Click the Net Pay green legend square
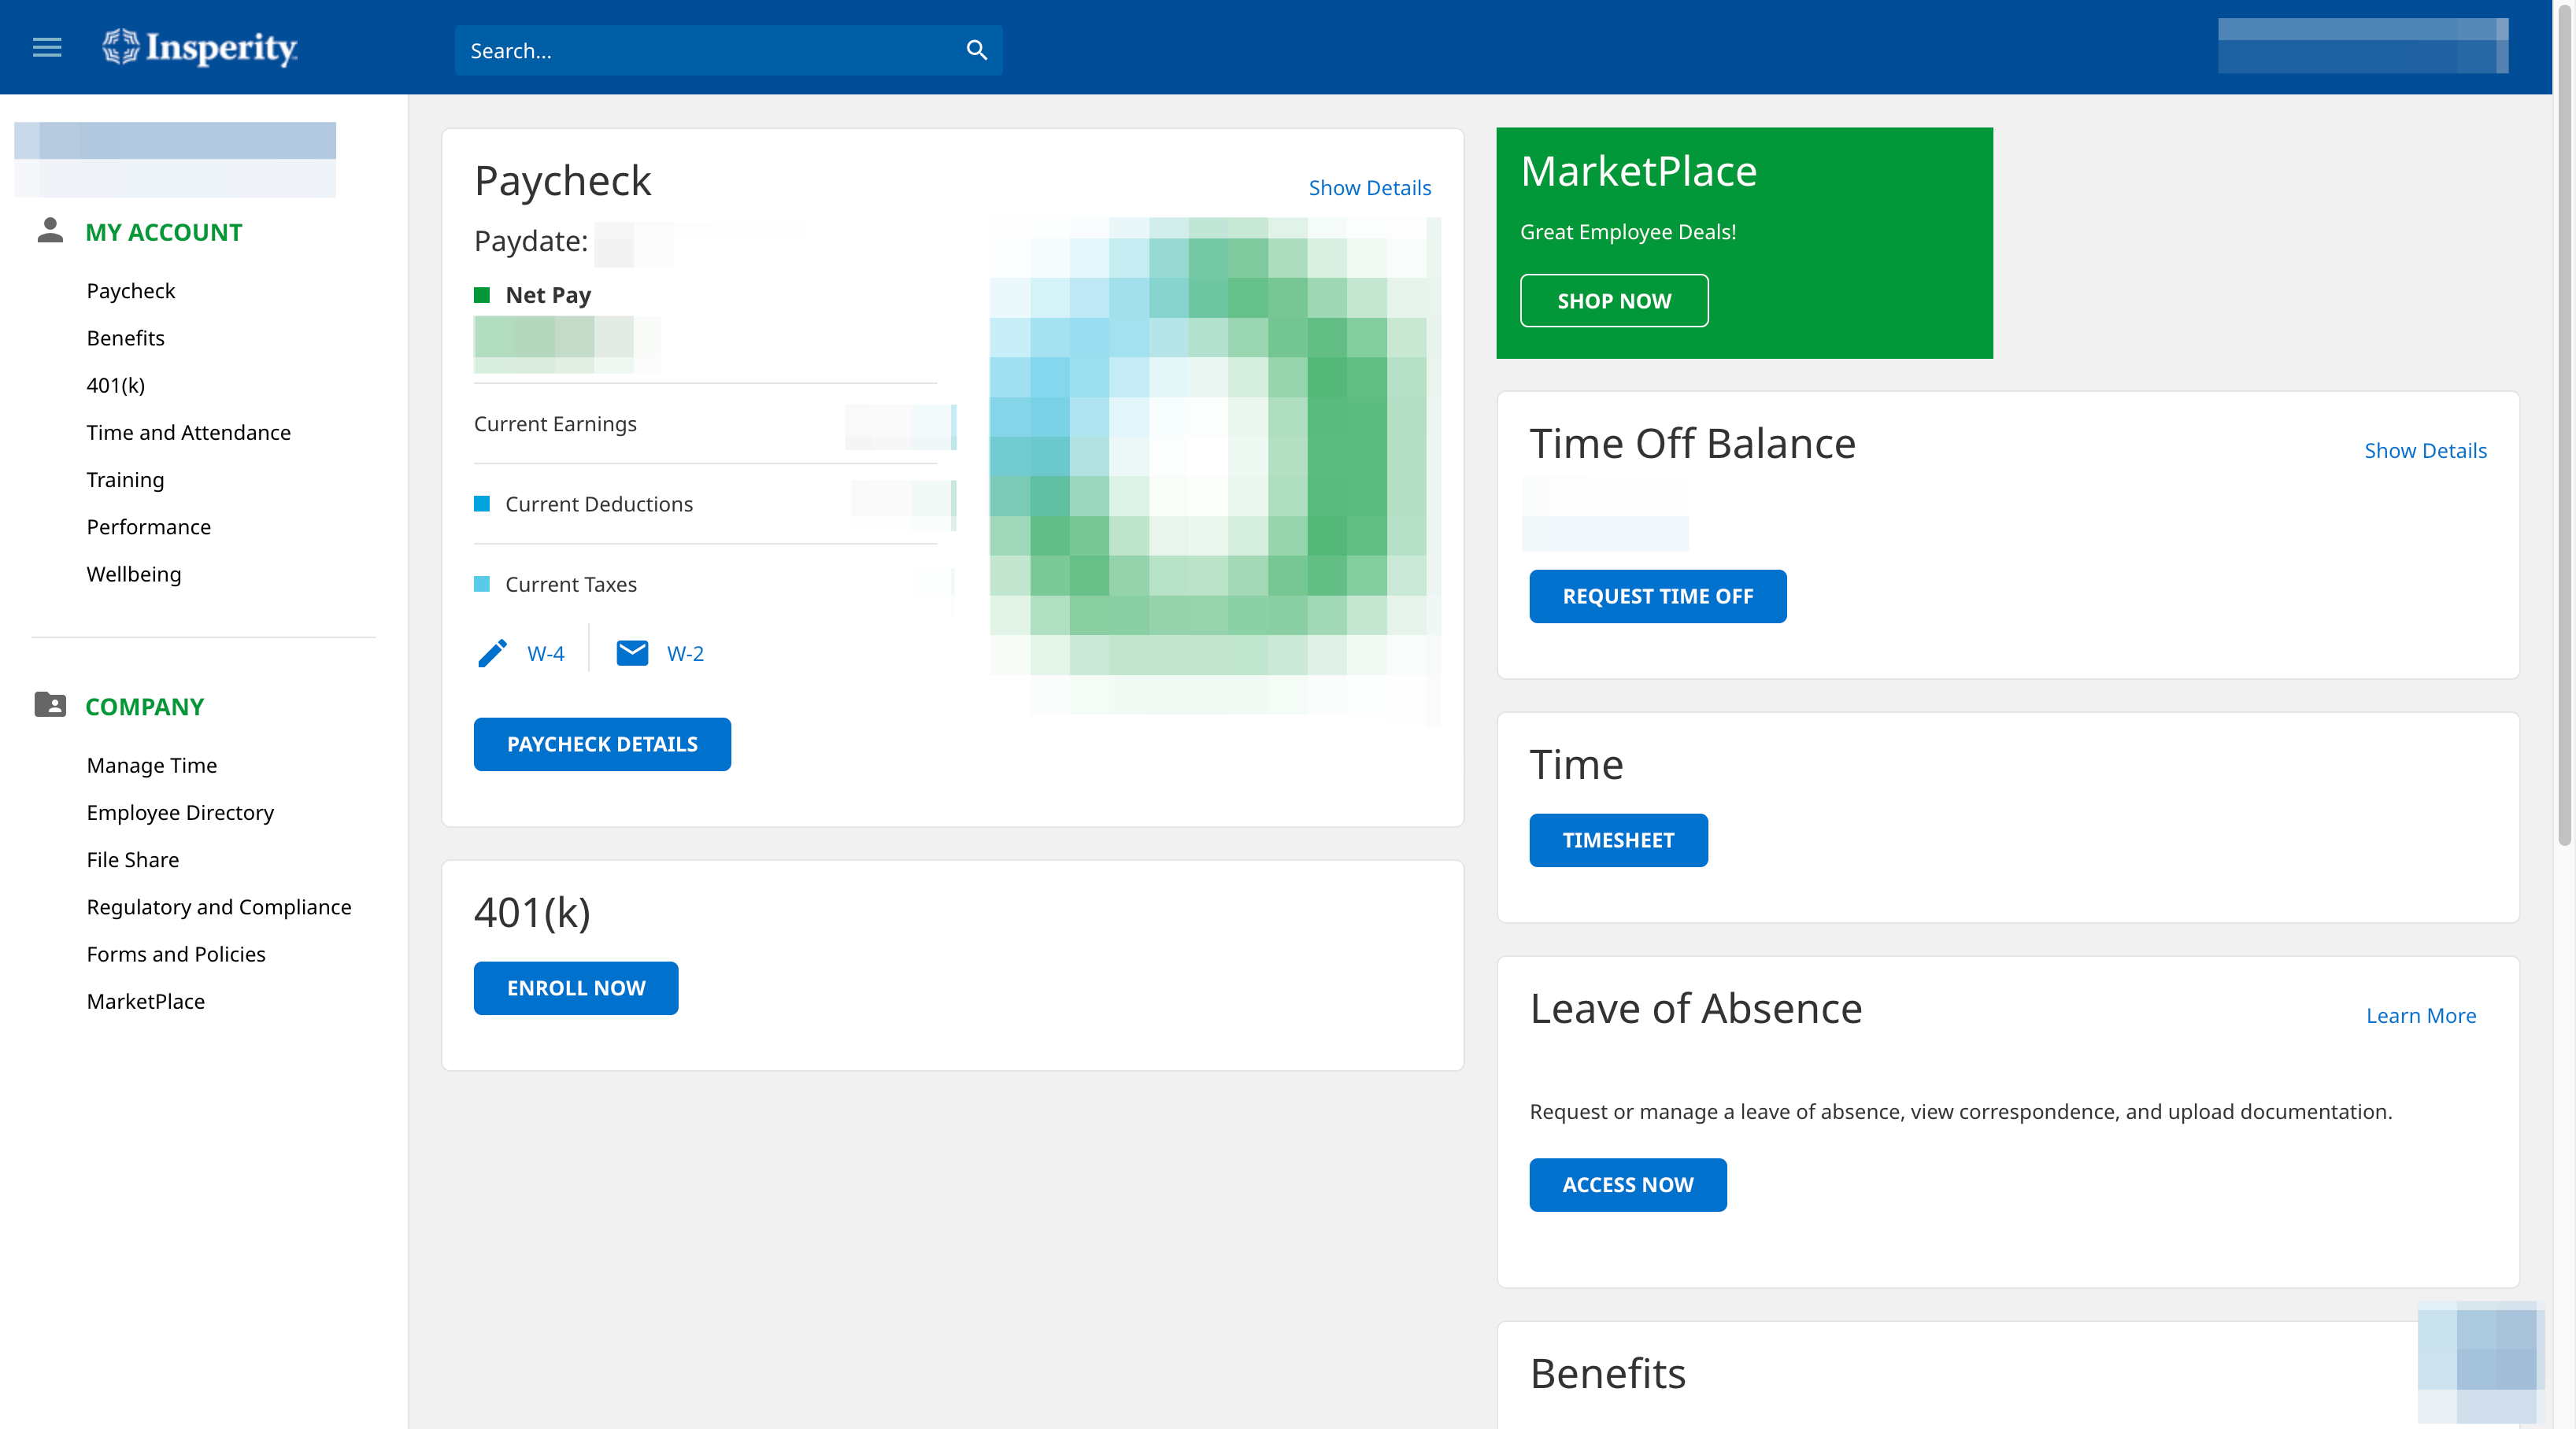This screenshot has width=2576, height=1429. click(482, 295)
